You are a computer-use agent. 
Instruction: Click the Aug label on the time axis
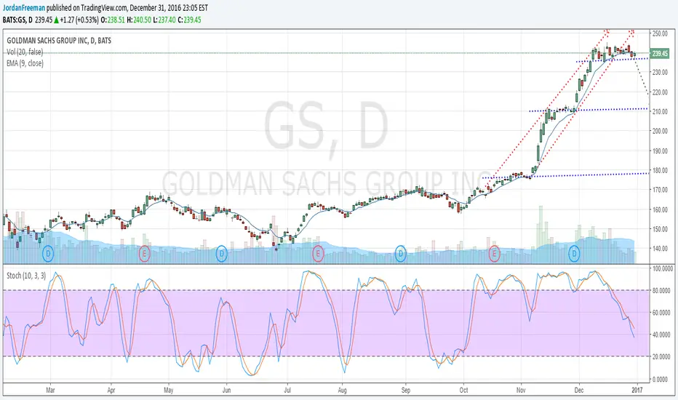342,390
